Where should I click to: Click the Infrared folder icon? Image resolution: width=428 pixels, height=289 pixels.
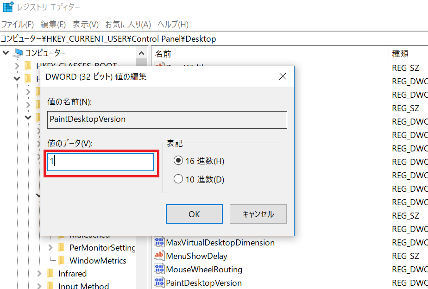(x=50, y=273)
